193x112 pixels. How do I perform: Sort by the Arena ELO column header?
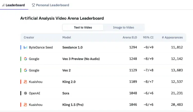pos(130,38)
